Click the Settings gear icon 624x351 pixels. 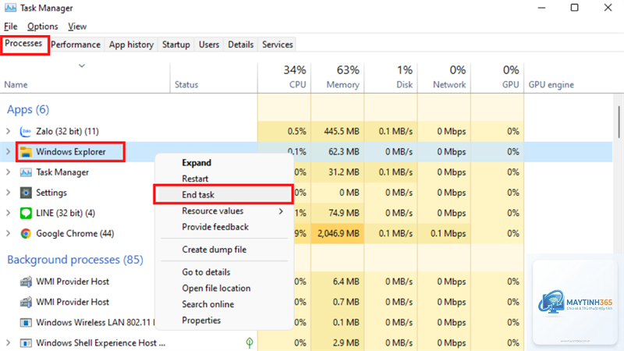click(26, 193)
